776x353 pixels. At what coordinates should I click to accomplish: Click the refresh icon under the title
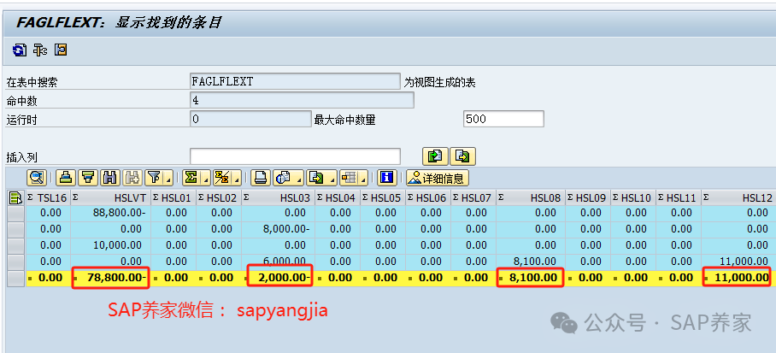(20, 50)
